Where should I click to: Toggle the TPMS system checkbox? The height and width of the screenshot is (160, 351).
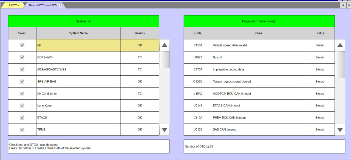(x=22, y=129)
